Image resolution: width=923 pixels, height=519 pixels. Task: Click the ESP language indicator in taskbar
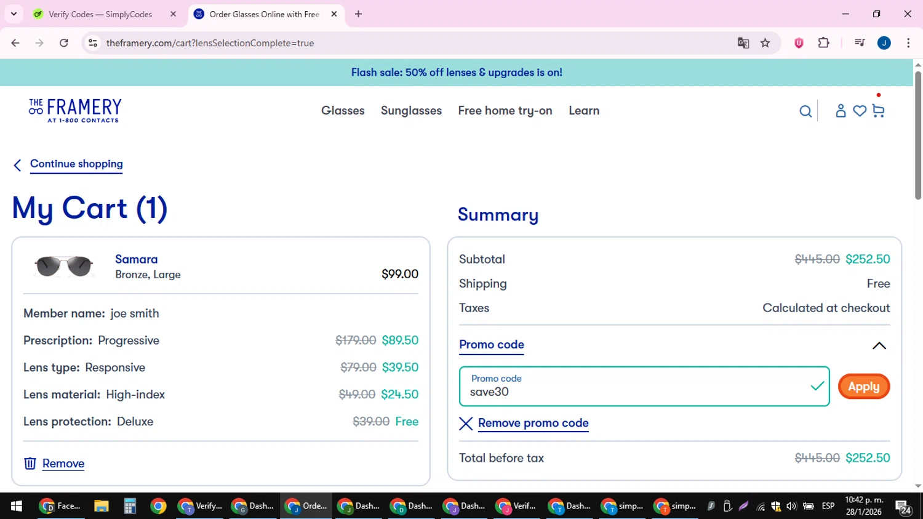[828, 506]
